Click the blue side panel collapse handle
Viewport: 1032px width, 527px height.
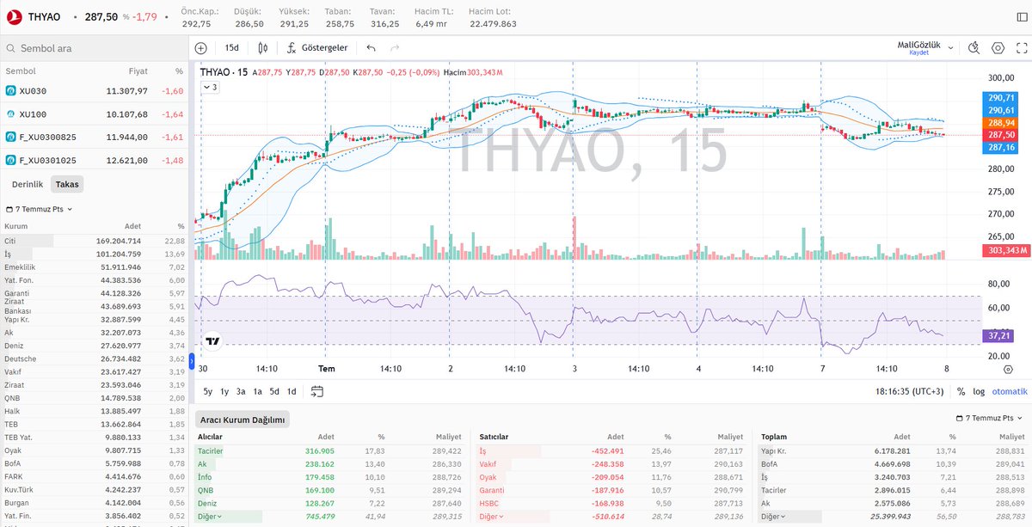191,361
